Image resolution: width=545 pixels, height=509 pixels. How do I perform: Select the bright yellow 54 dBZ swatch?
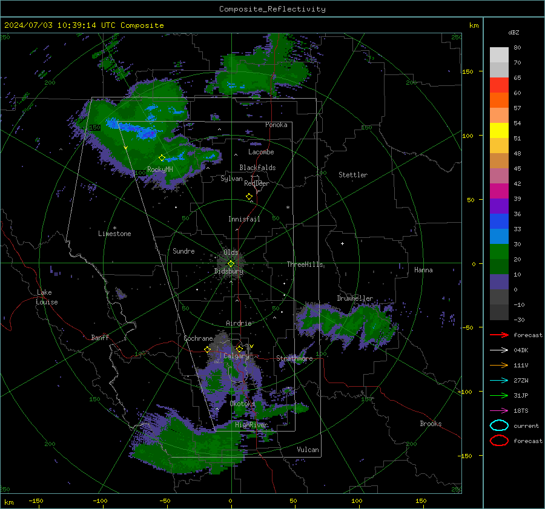[x=499, y=130]
